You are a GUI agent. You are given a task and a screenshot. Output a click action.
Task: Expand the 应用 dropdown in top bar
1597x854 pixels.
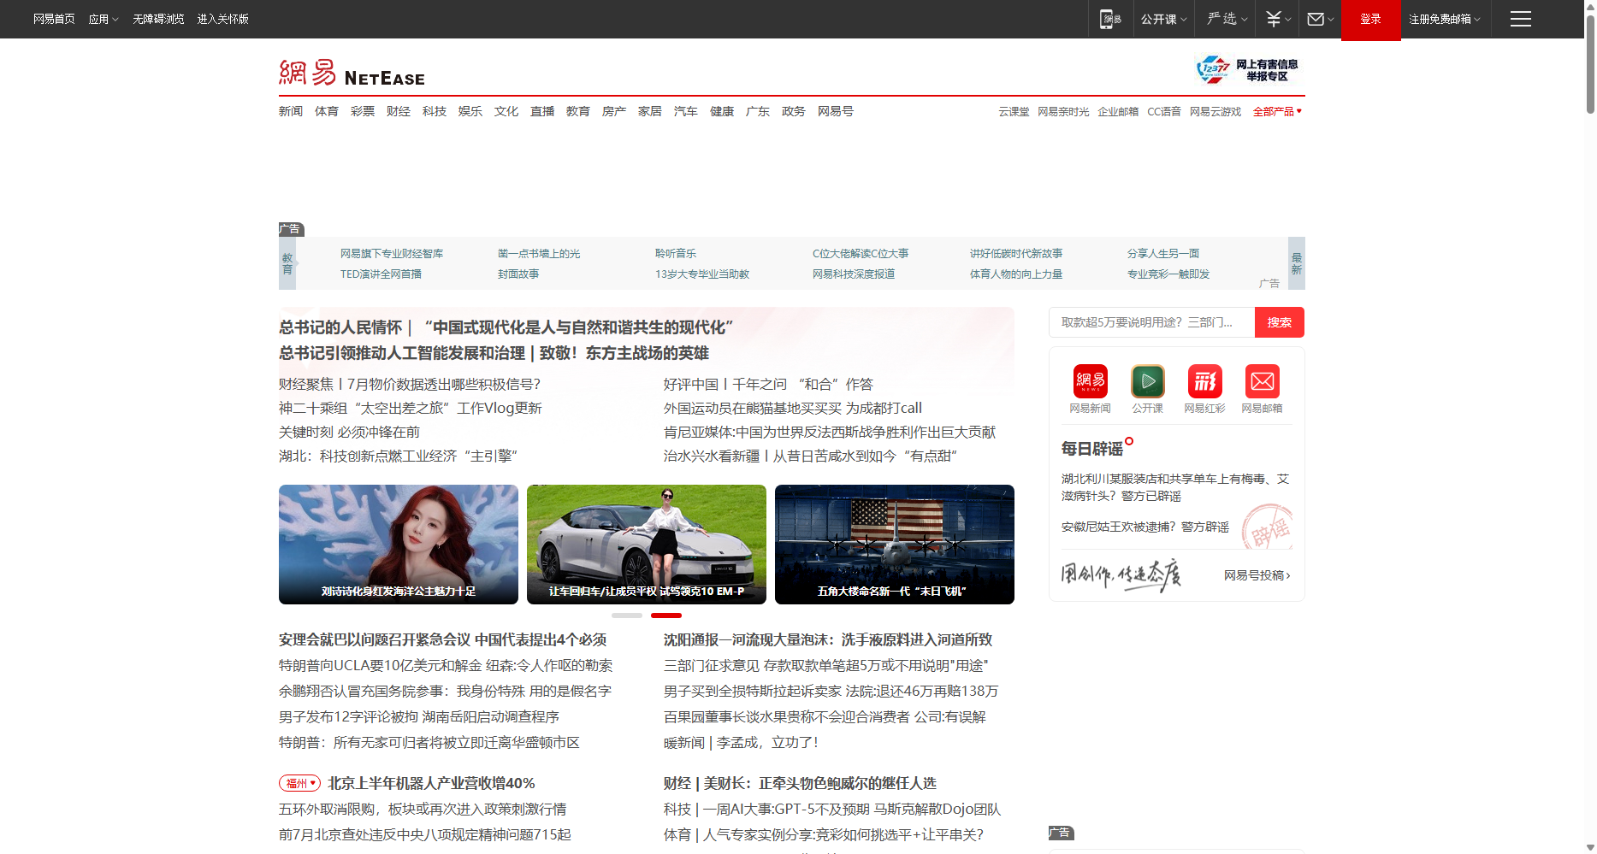104,19
